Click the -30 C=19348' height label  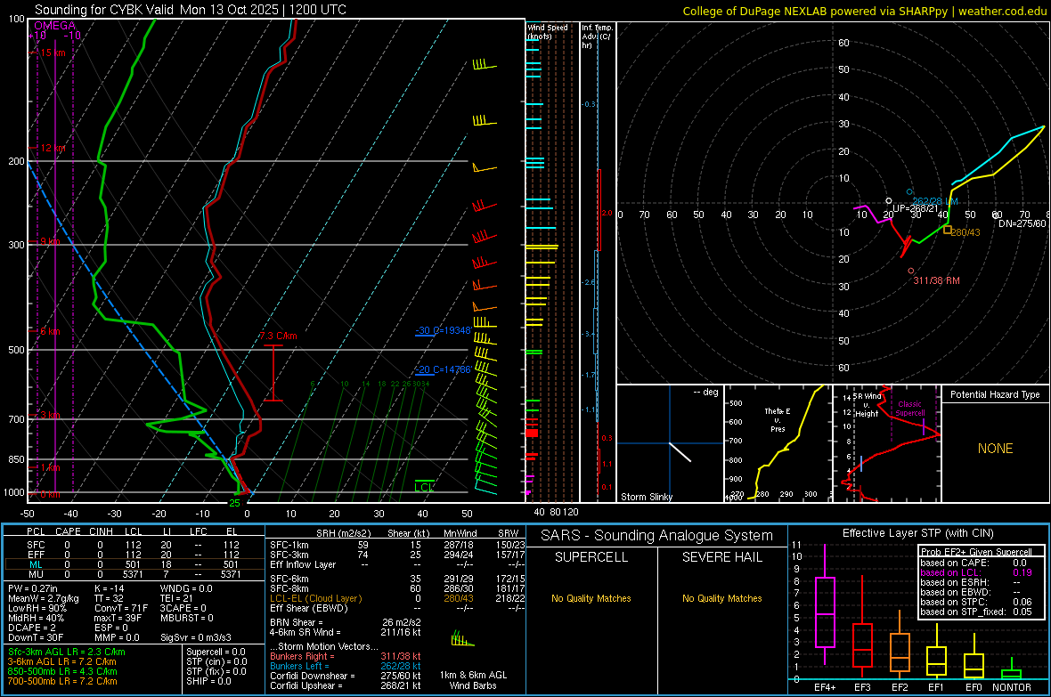click(443, 330)
